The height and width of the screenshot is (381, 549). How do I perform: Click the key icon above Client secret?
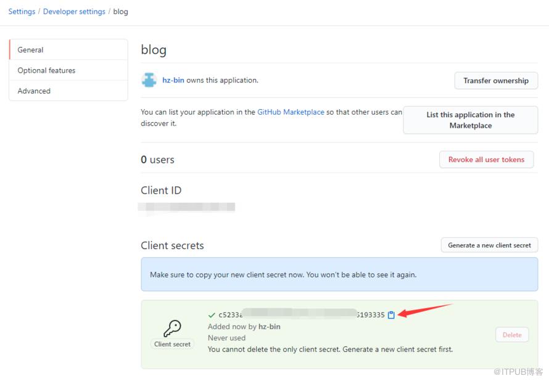[x=172, y=328]
